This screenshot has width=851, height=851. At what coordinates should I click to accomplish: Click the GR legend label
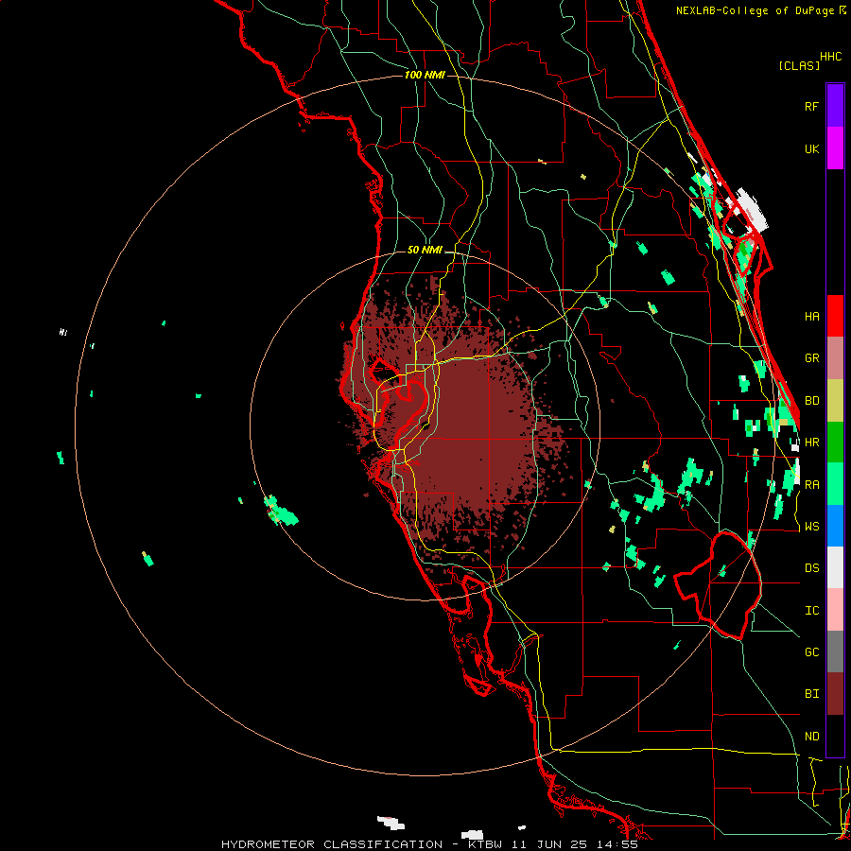coord(812,358)
